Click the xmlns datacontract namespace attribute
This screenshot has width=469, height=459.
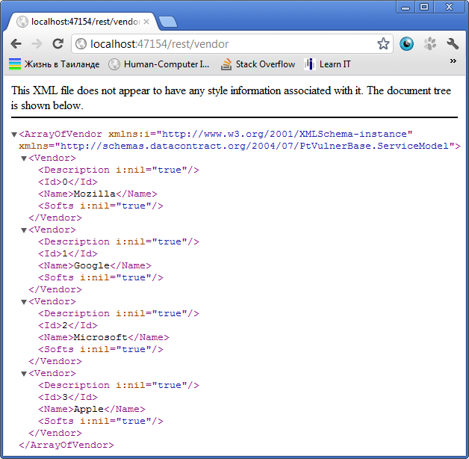[237, 146]
